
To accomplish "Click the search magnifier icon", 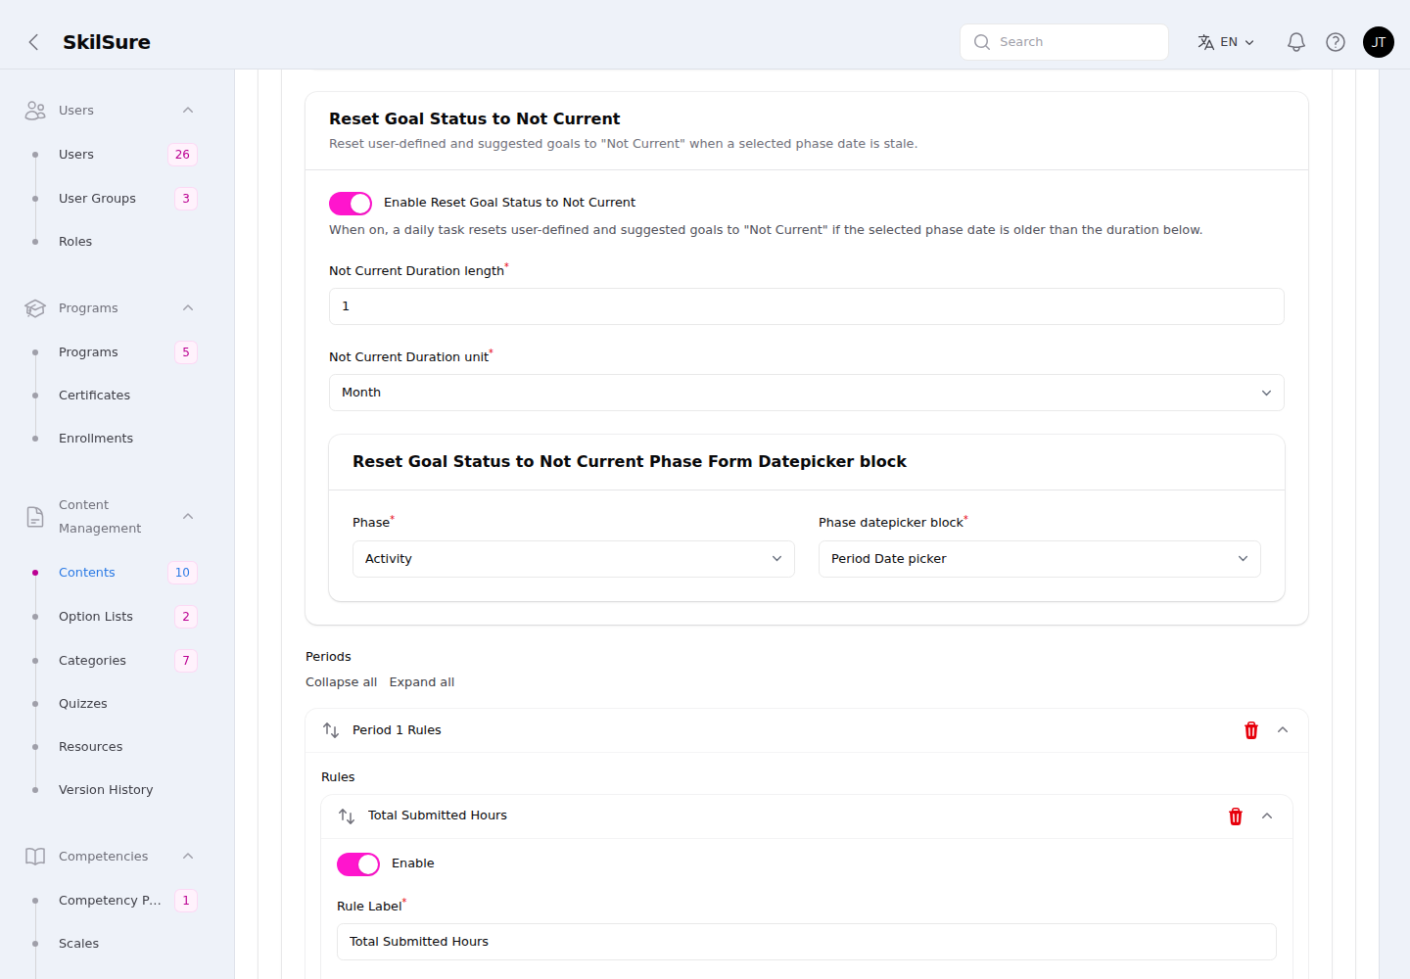I will [982, 42].
